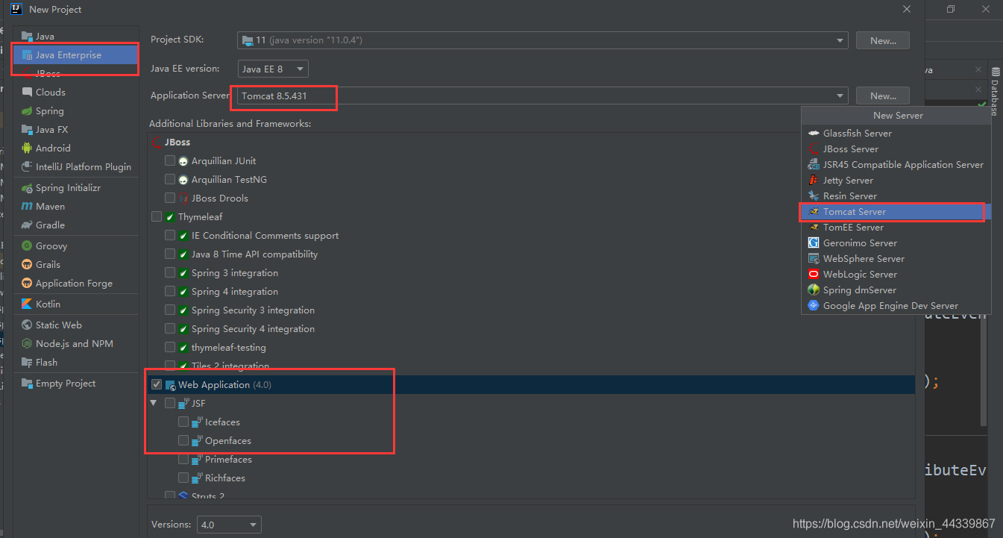Enable the Primefaces checkbox
1003x538 pixels.
(183, 459)
